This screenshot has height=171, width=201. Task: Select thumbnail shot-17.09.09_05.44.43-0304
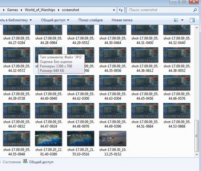[113, 83]
